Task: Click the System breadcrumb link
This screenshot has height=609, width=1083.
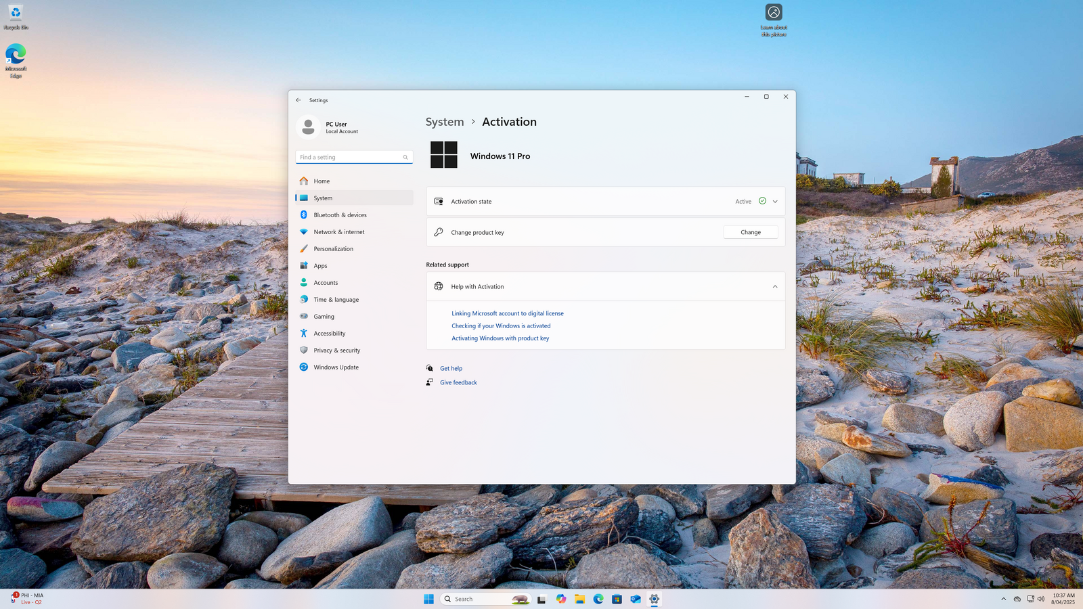Action: (445, 122)
